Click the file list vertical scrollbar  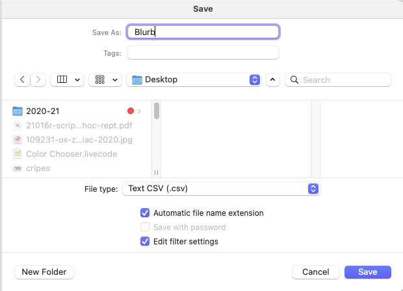(157, 111)
